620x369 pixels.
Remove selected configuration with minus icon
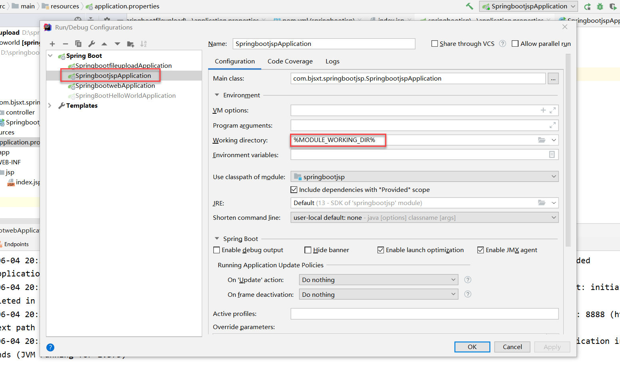[x=66, y=44]
